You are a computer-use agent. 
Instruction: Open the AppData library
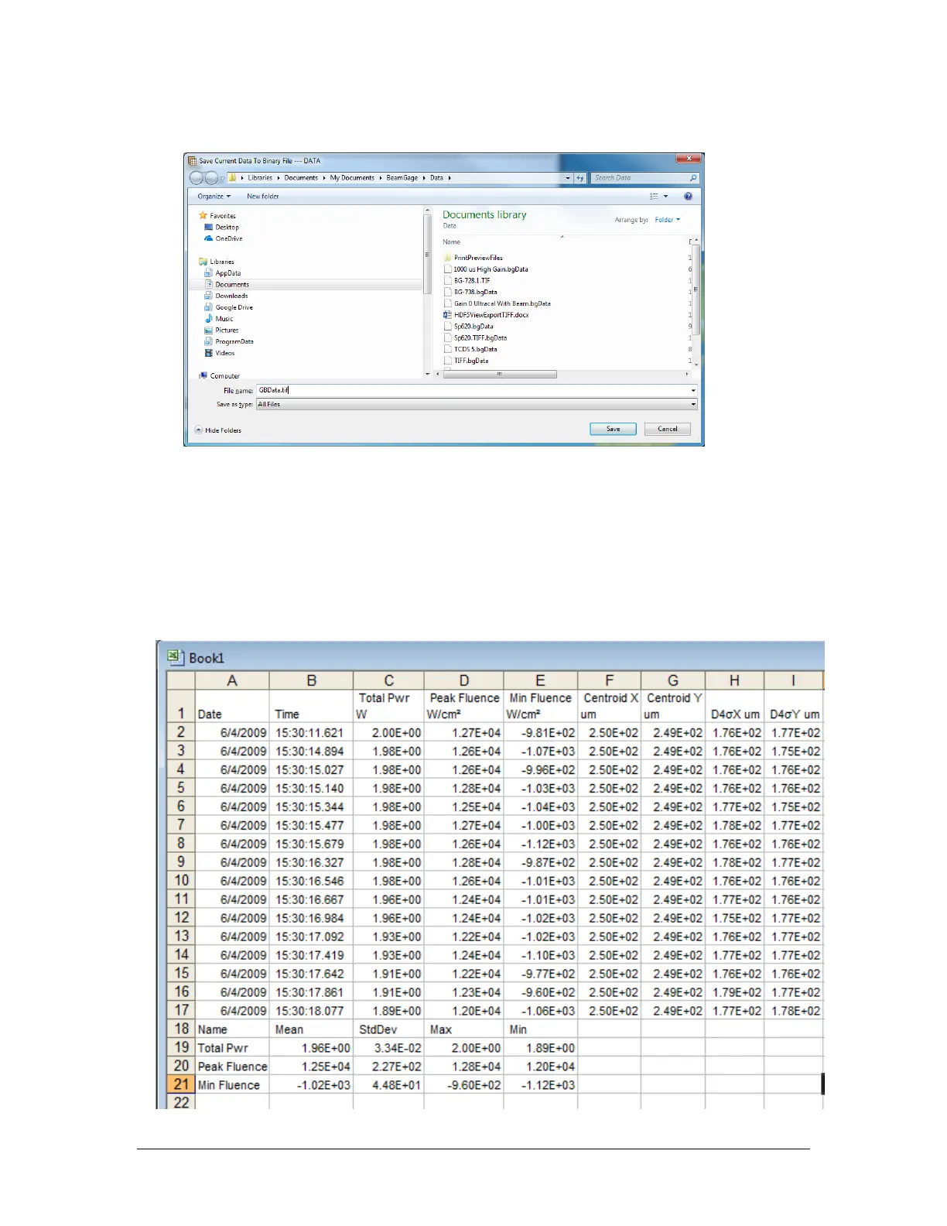[x=227, y=273]
